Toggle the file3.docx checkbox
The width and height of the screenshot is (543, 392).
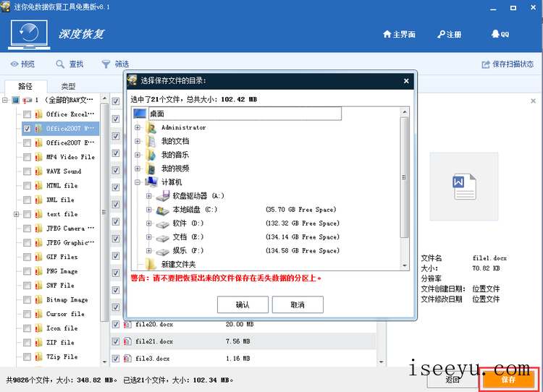116,359
